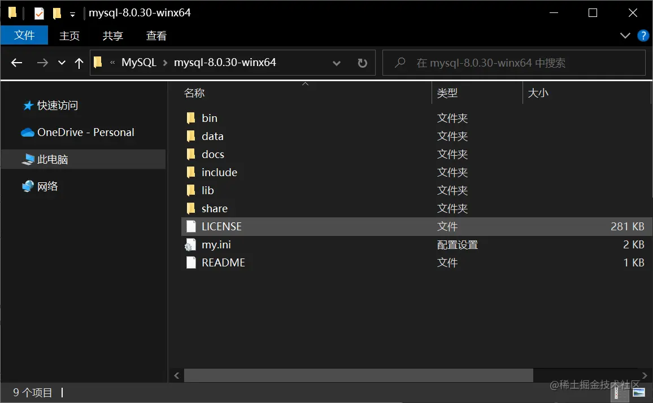Image resolution: width=653 pixels, height=403 pixels.
Task: Open Customize Quick Access Toolbar dropdown
Action: pos(72,15)
